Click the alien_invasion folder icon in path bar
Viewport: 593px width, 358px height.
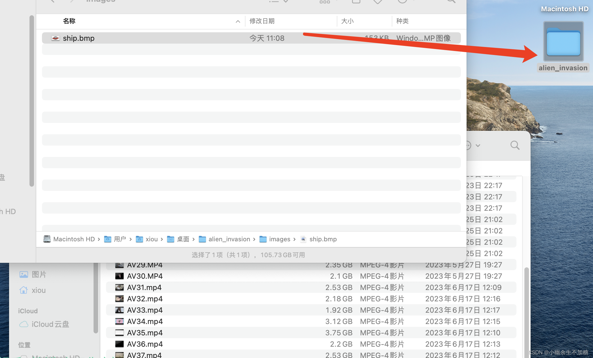tap(202, 239)
